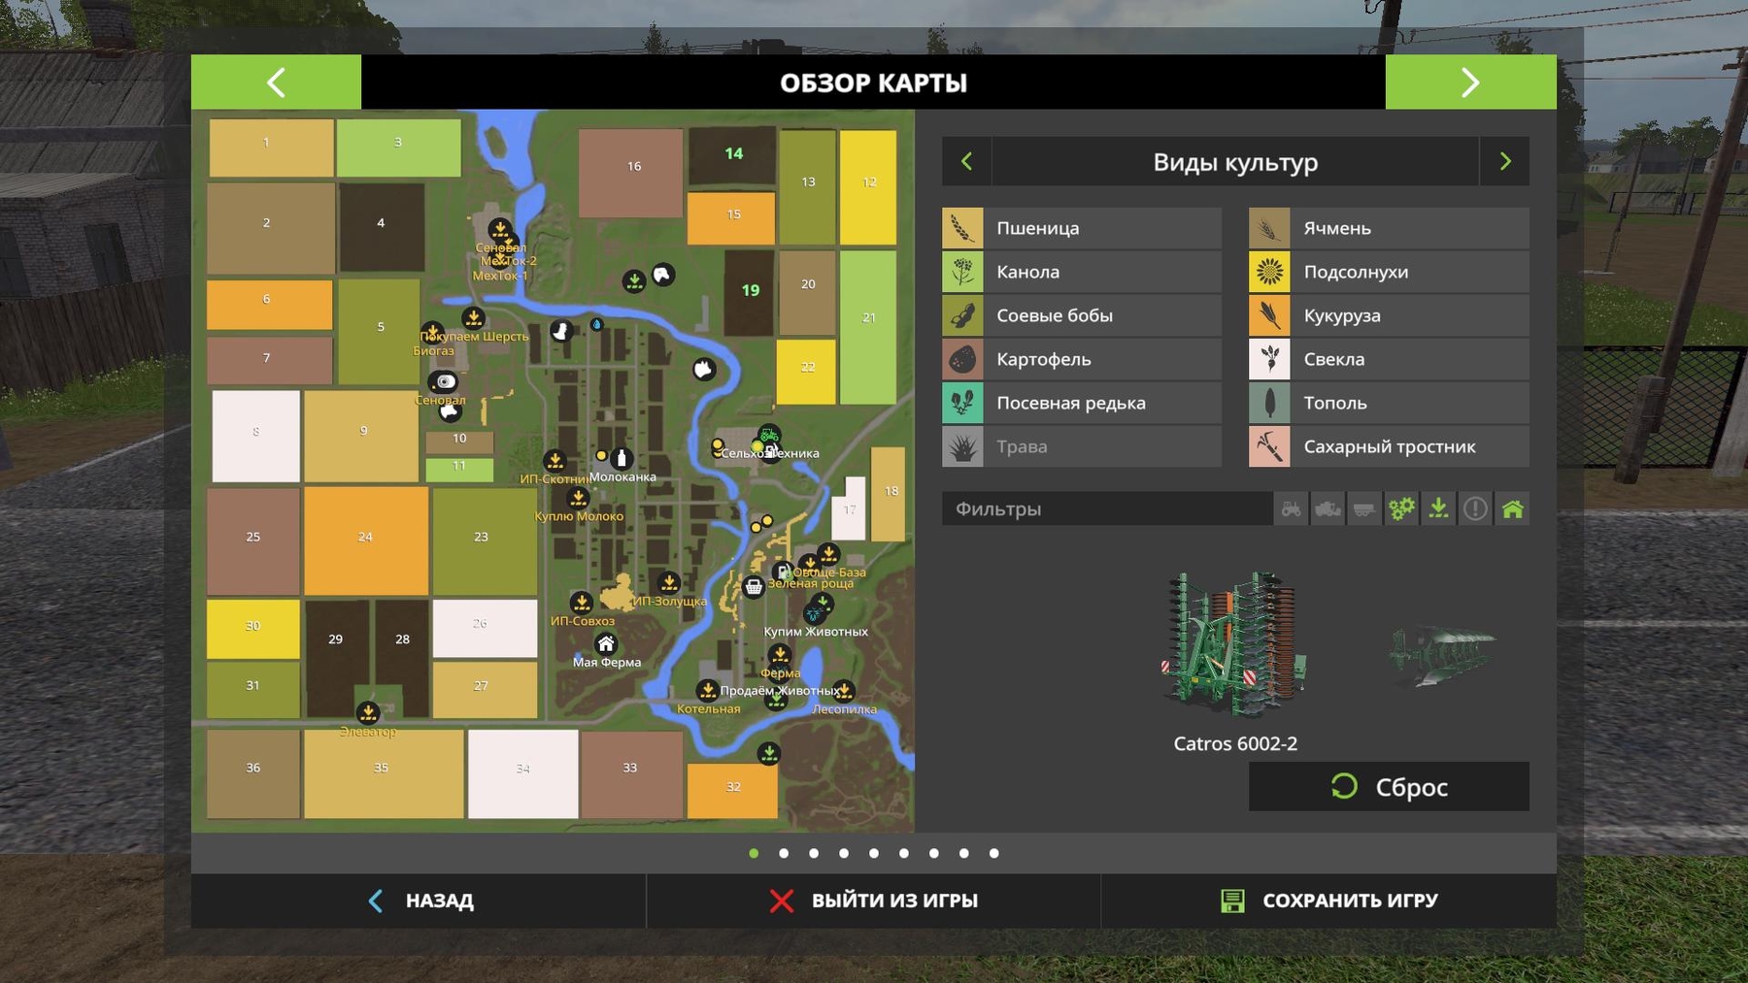Image resolution: width=1748 pixels, height=983 pixels.
Task: Toggle the trailer filter icon
Action: coord(1364,508)
